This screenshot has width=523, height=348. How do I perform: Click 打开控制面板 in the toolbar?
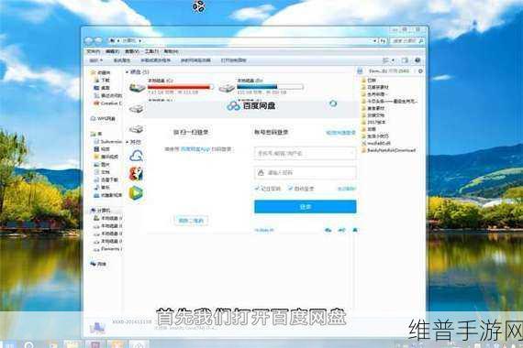point(233,60)
